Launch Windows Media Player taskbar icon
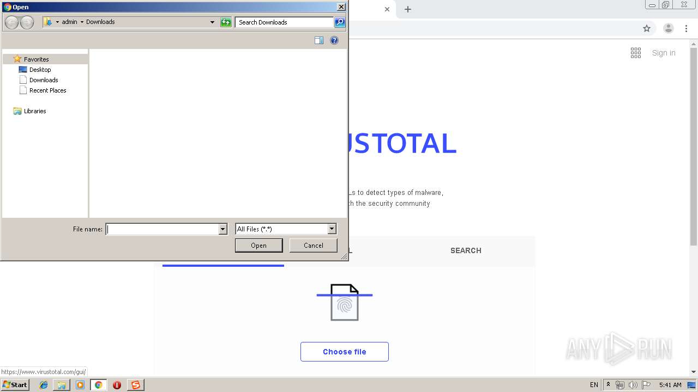 tap(80, 385)
